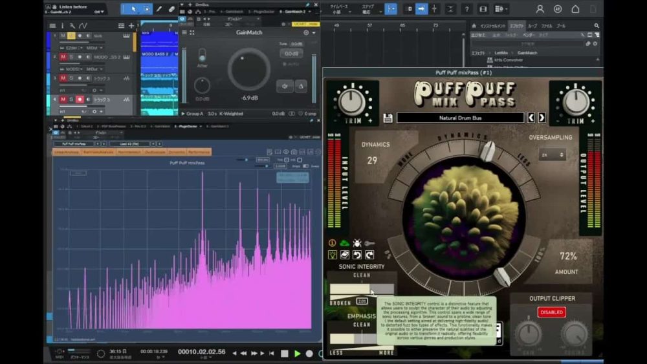This screenshot has height=364, width=647.
Task: Click the Natural Drum Bus preset field
Action: [x=460, y=118]
